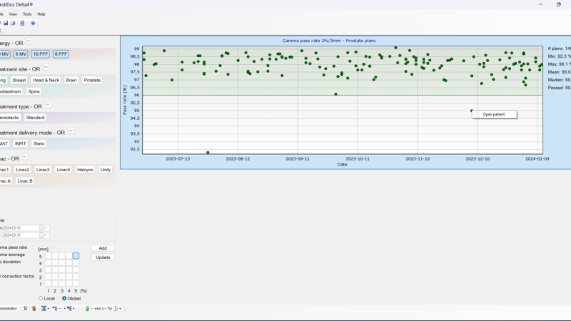This screenshot has width=571, height=321.
Task: Click the Update button
Action: coord(103,258)
